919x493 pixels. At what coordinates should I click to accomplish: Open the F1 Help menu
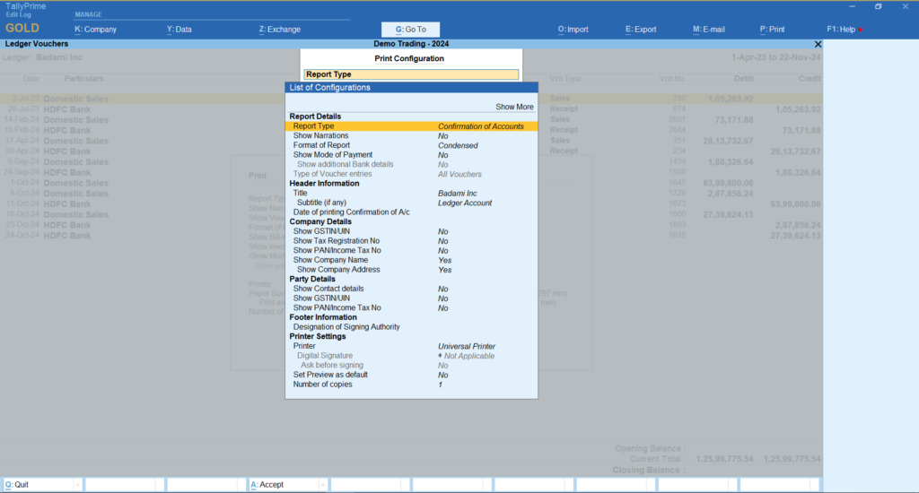click(x=844, y=30)
